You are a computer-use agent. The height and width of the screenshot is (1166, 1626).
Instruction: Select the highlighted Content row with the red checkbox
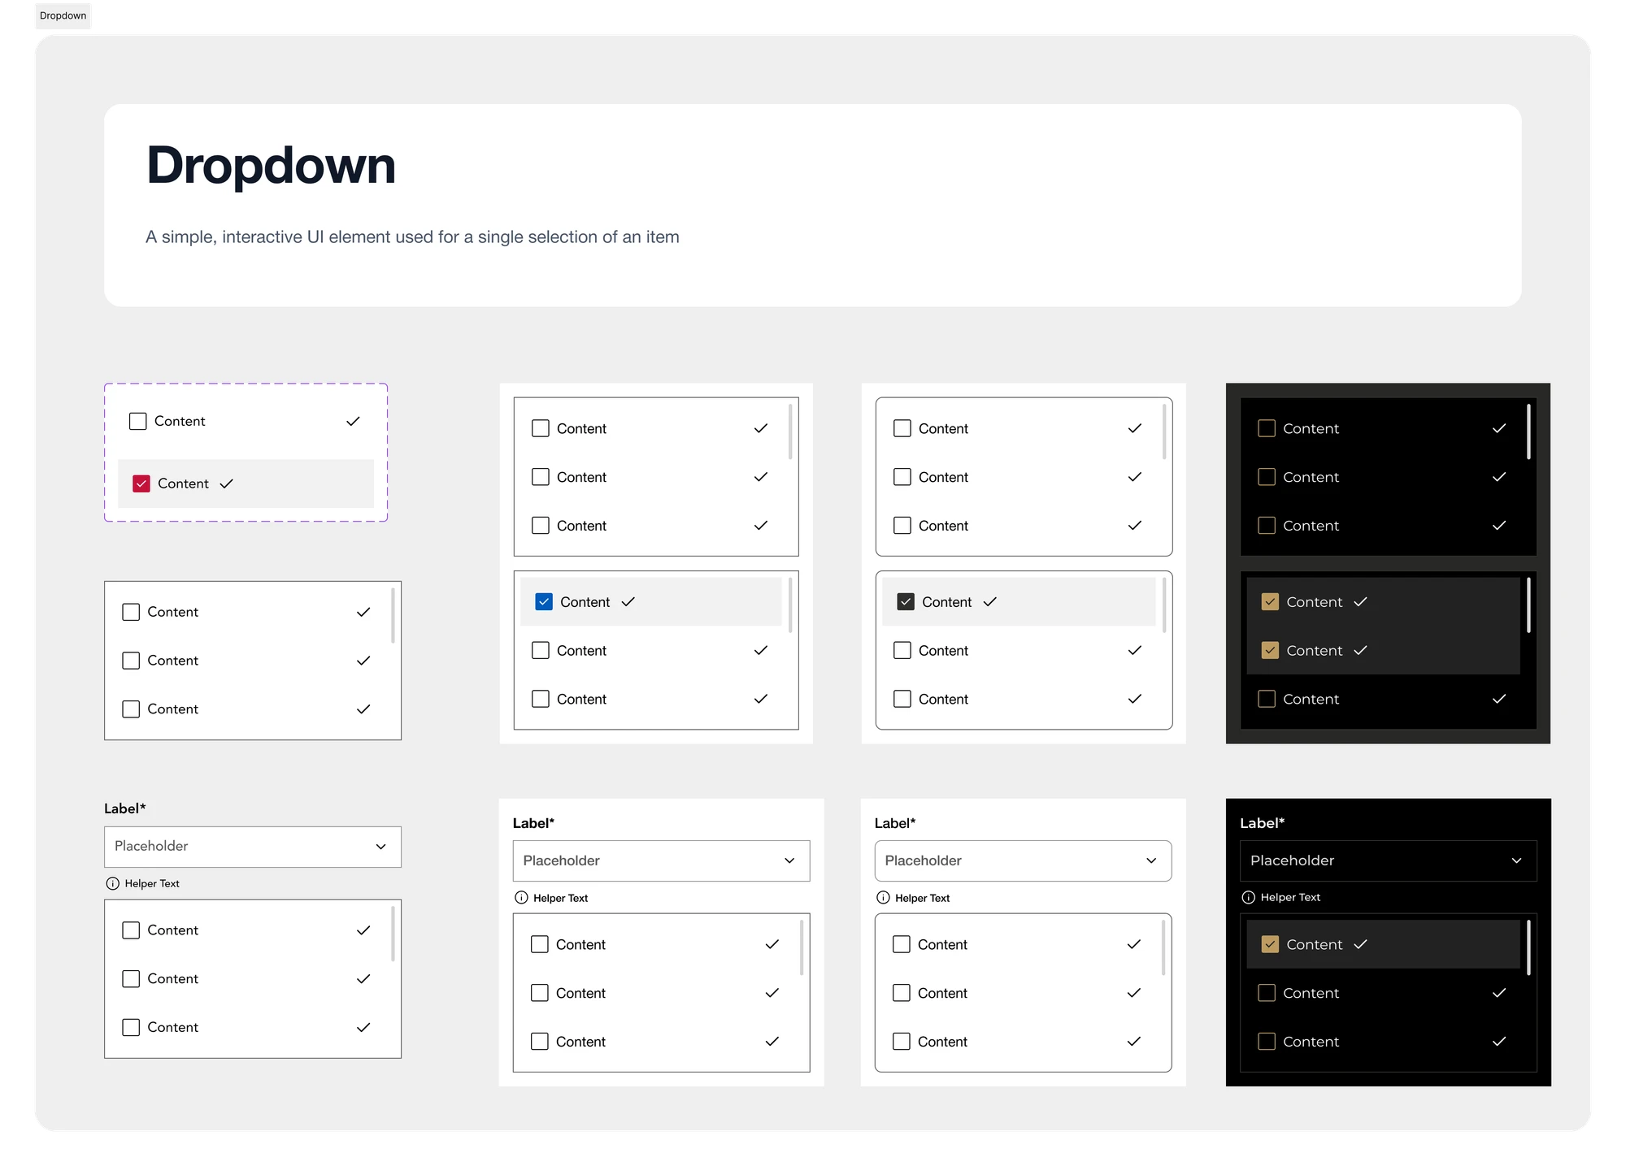(x=246, y=483)
